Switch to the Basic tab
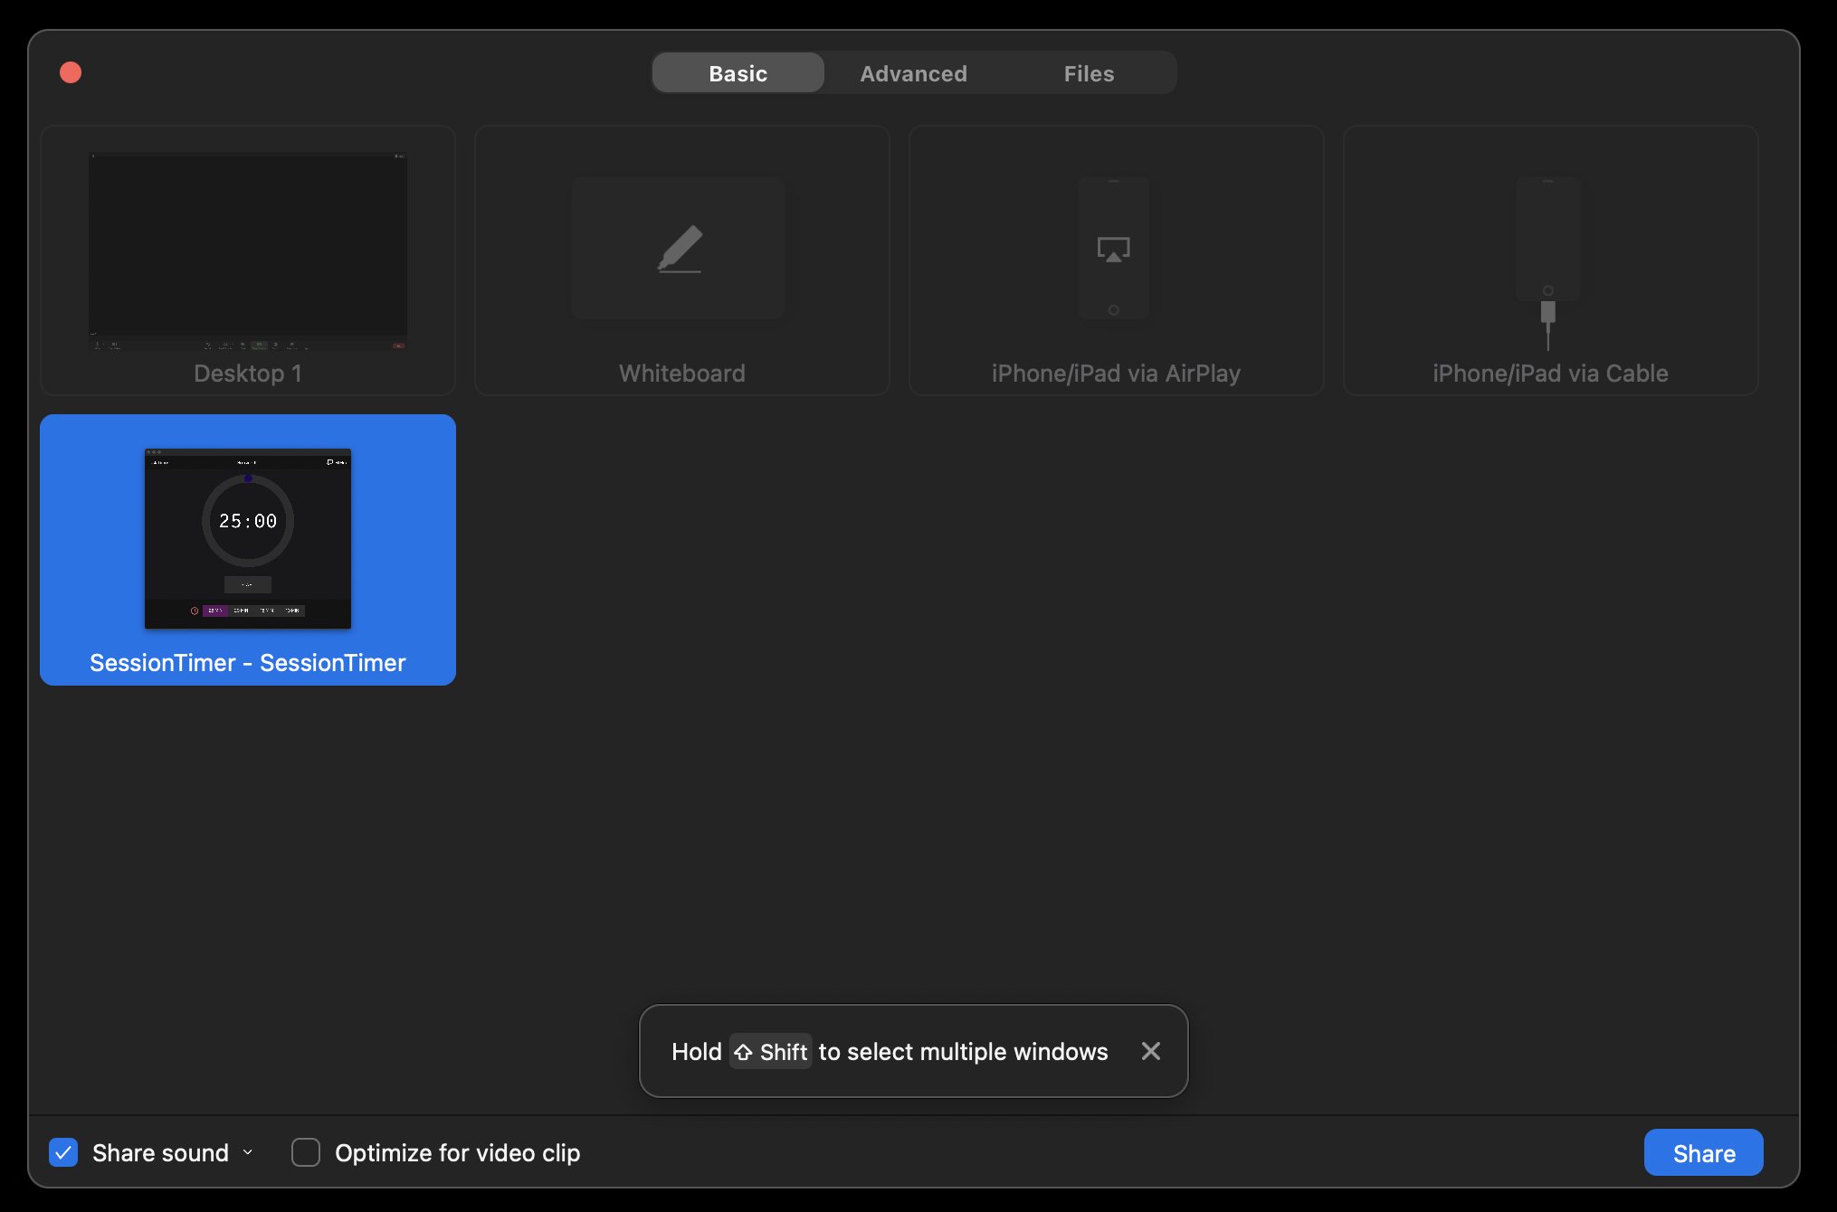The width and height of the screenshot is (1837, 1212). pos(738,73)
